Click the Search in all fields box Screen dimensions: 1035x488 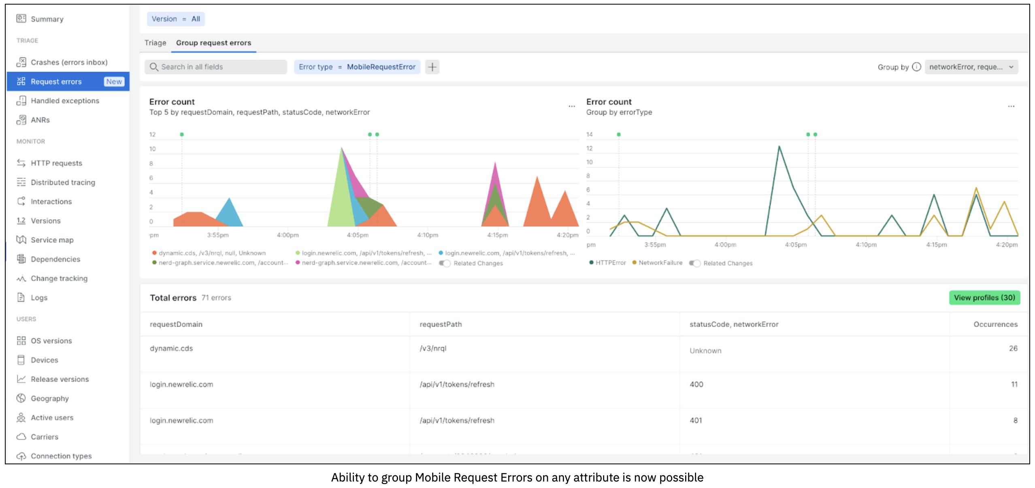(x=215, y=67)
